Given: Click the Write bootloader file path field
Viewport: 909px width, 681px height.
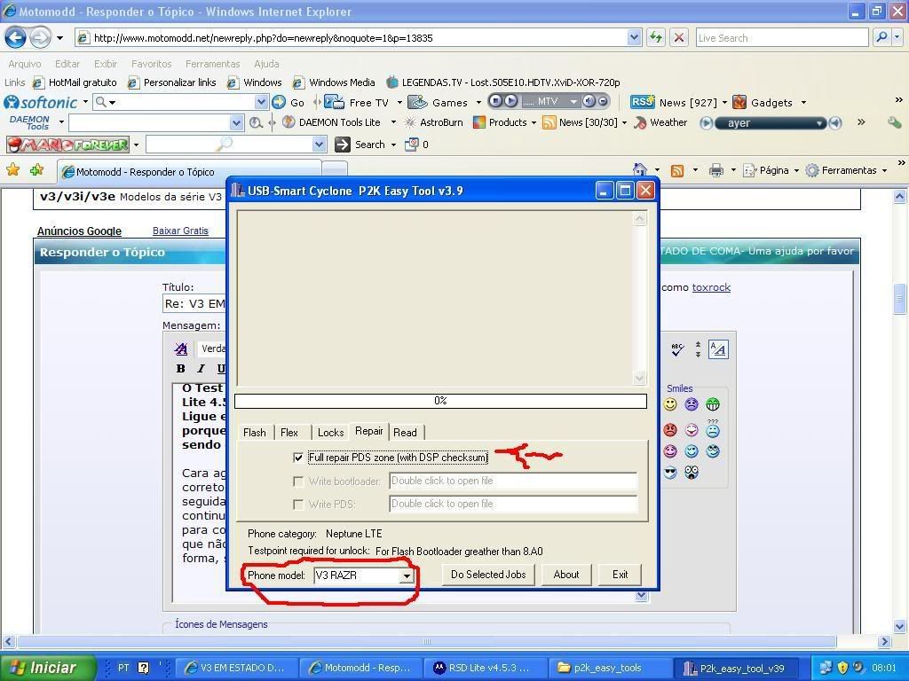Looking at the screenshot, I should click(513, 481).
